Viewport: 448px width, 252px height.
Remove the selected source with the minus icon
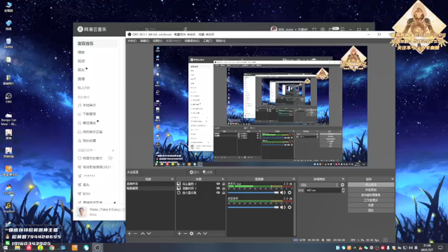(185, 233)
